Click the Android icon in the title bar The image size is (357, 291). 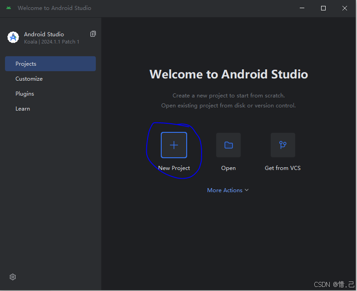[9, 8]
